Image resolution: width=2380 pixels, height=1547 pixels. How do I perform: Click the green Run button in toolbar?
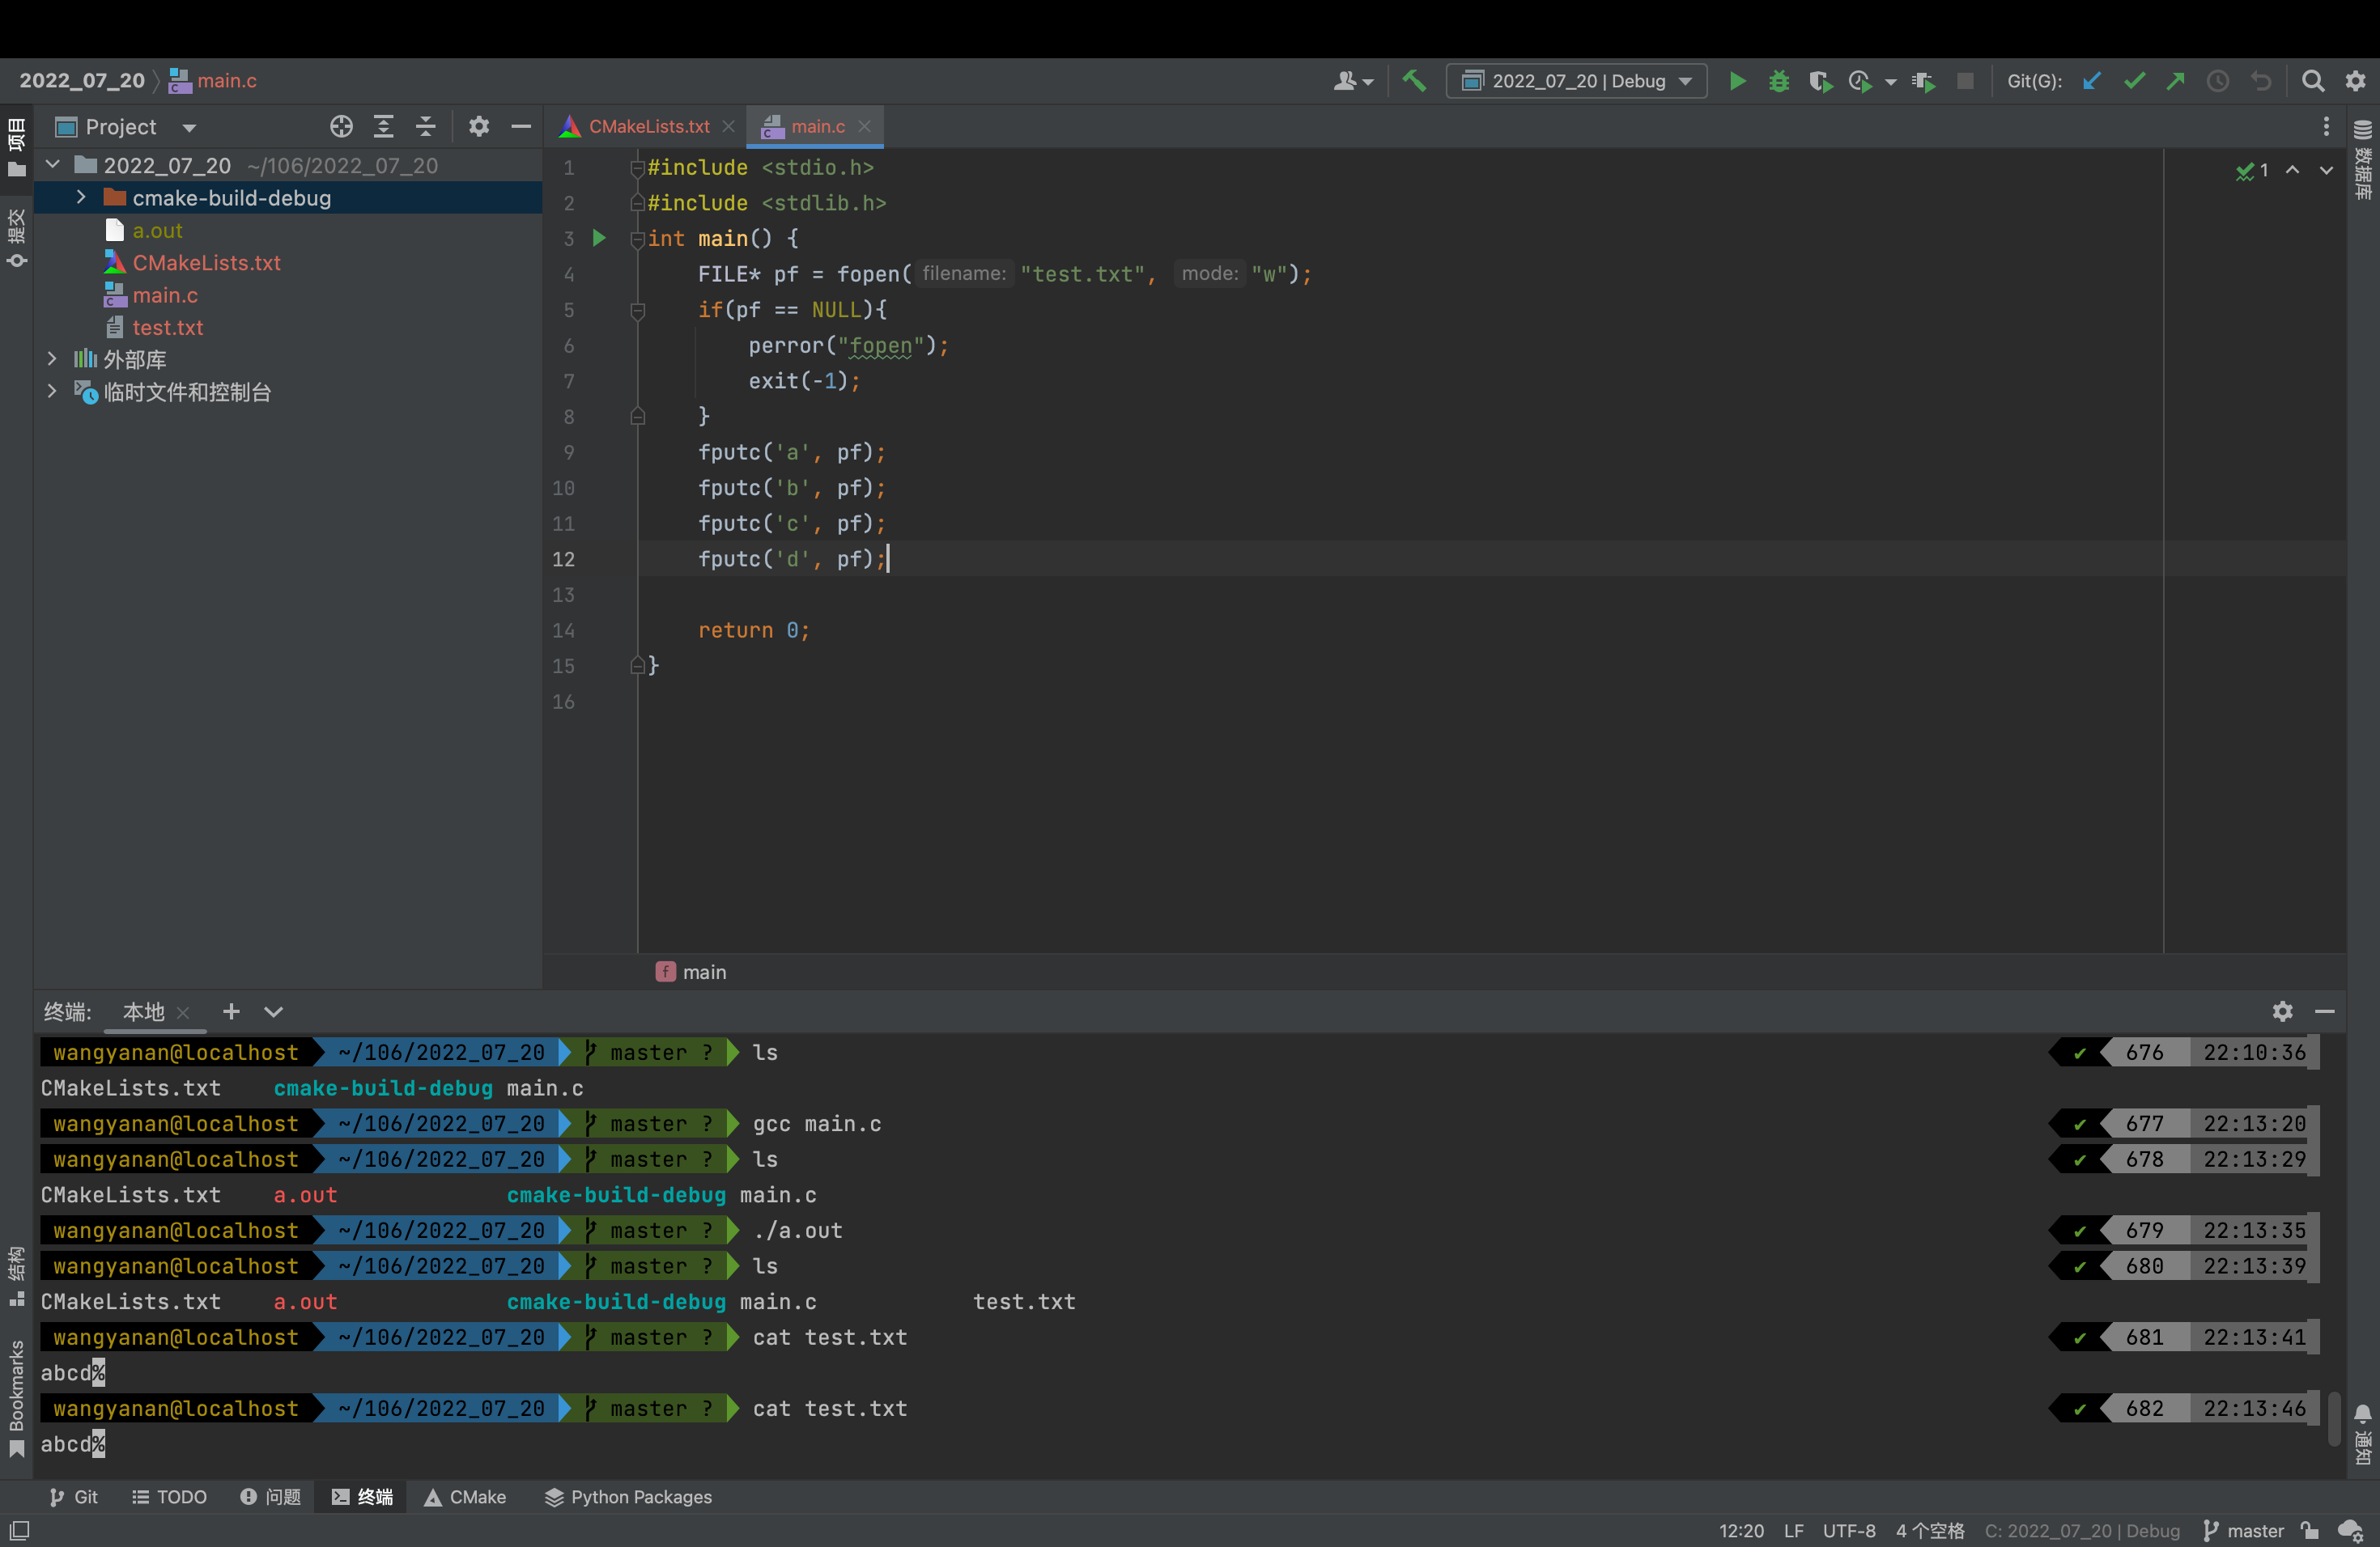point(1737,81)
